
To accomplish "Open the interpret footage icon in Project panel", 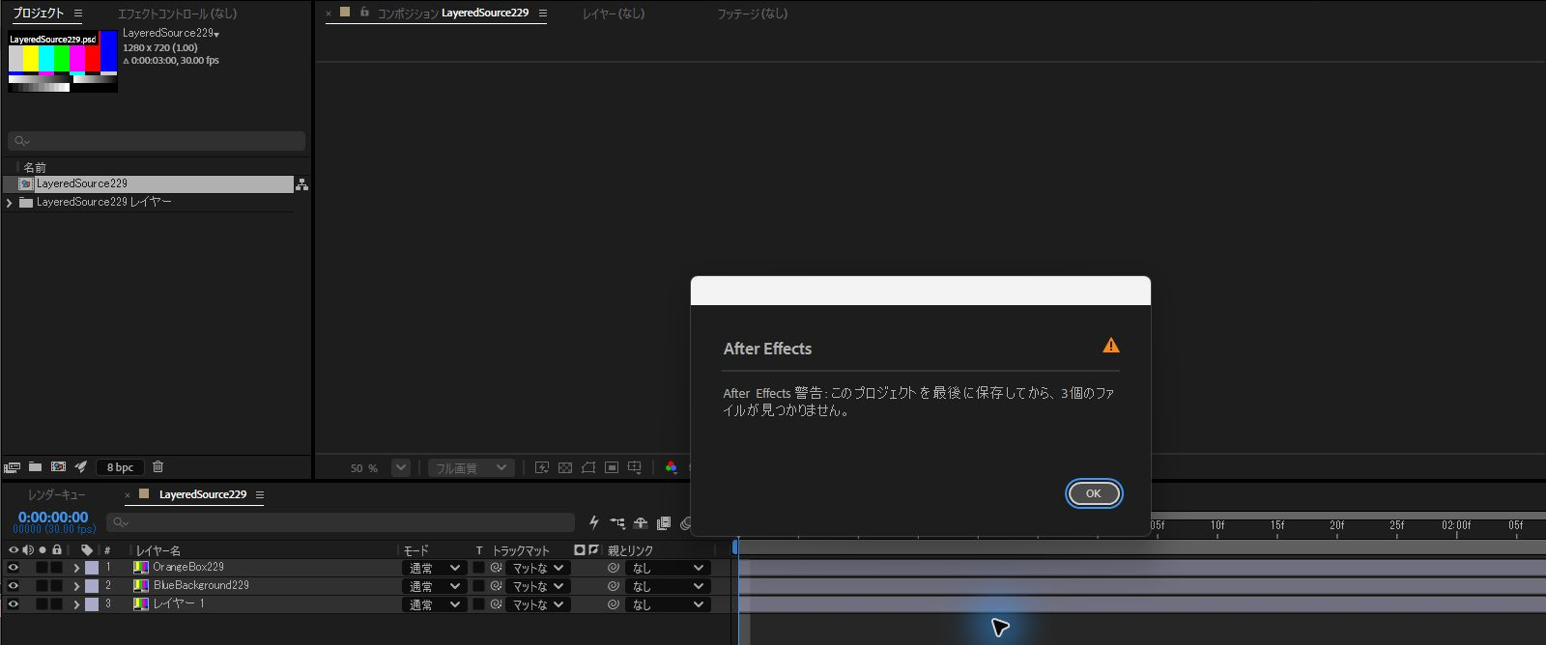I will point(13,467).
